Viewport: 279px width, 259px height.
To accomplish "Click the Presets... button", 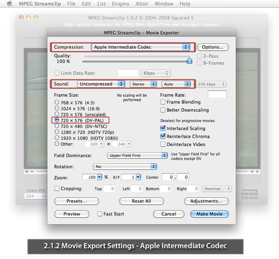I will (x=76, y=201).
